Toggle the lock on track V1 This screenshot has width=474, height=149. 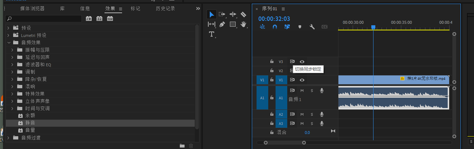[272, 80]
